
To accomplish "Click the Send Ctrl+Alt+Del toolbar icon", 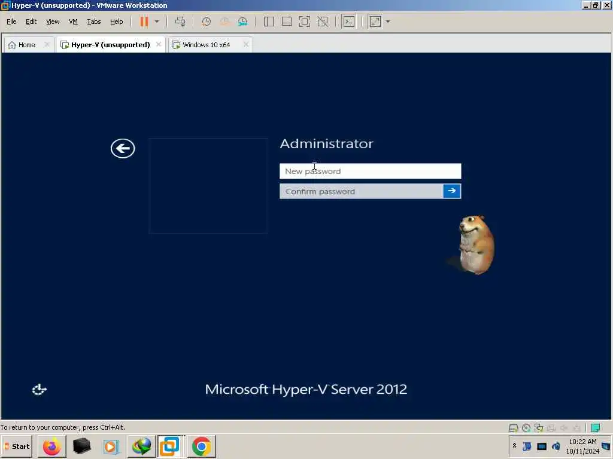I will tap(180, 22).
